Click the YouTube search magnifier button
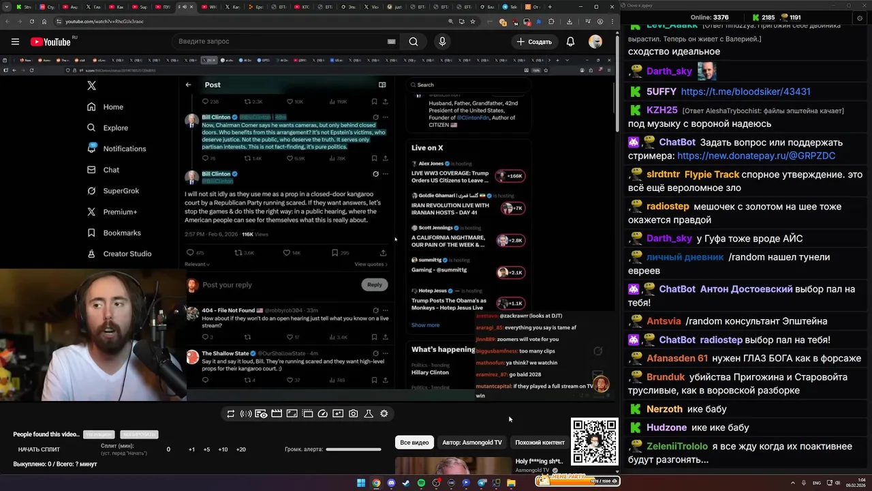Image resolution: width=872 pixels, height=491 pixels. coord(414,42)
